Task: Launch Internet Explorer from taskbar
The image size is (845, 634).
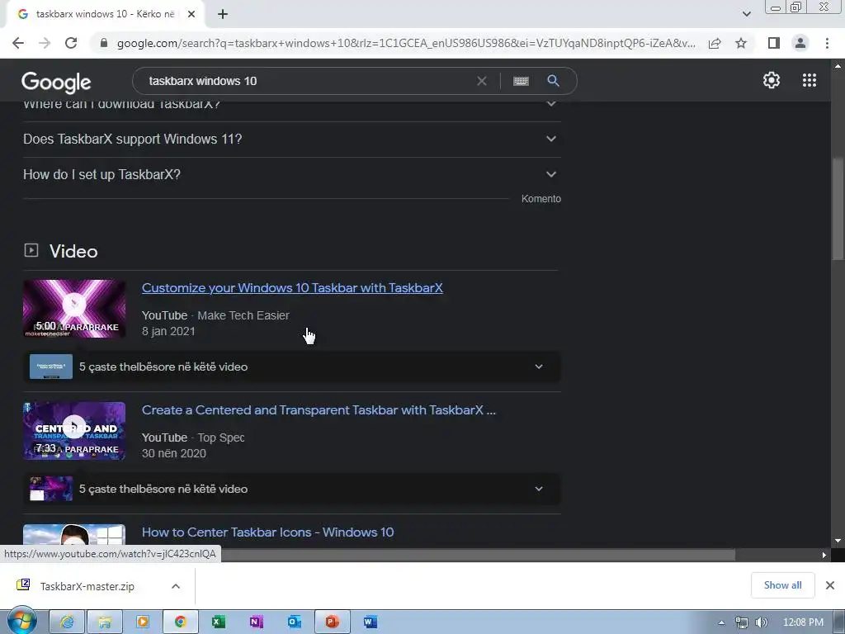Action: [x=67, y=622]
